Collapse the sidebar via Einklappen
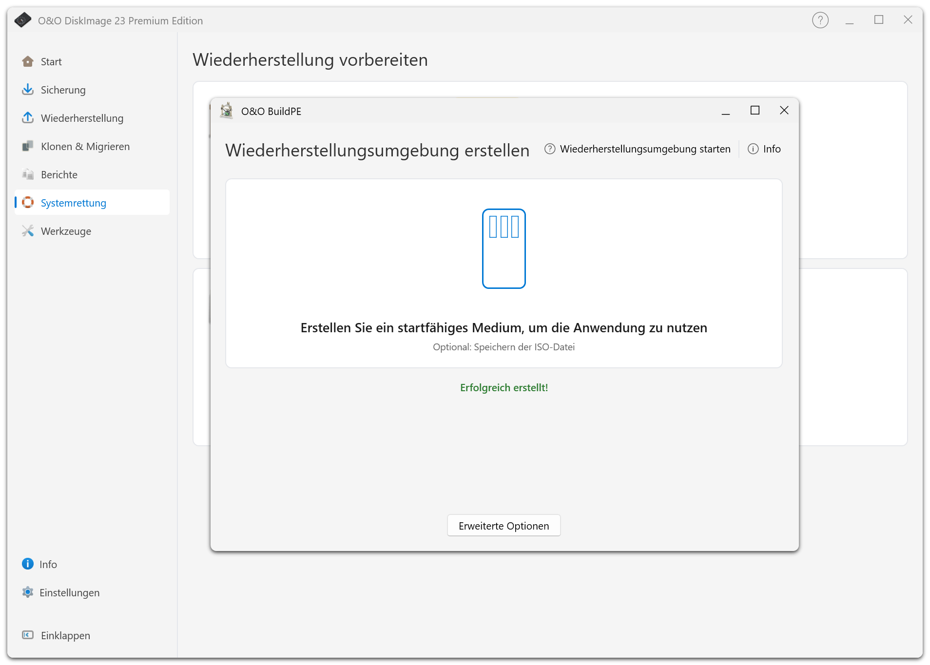Screen dimensions: 930x665 pyautogui.click(x=92, y=635)
